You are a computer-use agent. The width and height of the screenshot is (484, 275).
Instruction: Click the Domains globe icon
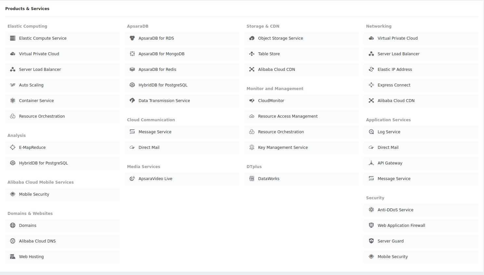[13, 226]
